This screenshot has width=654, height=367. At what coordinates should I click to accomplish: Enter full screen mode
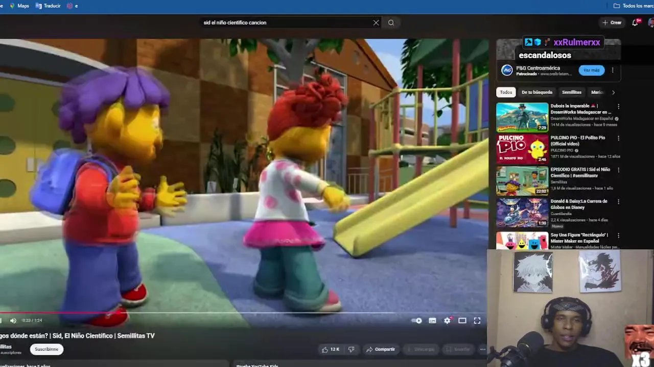point(477,321)
